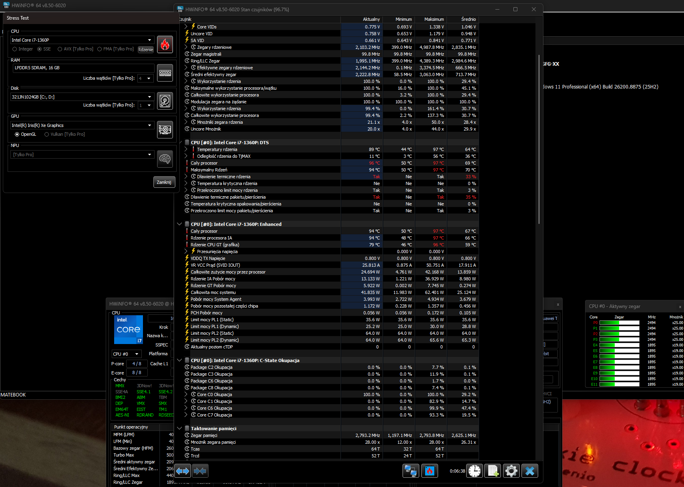Image resolution: width=684 pixels, height=487 pixels.
Task: Click the P0 core clock bar
Action: click(x=619, y=323)
